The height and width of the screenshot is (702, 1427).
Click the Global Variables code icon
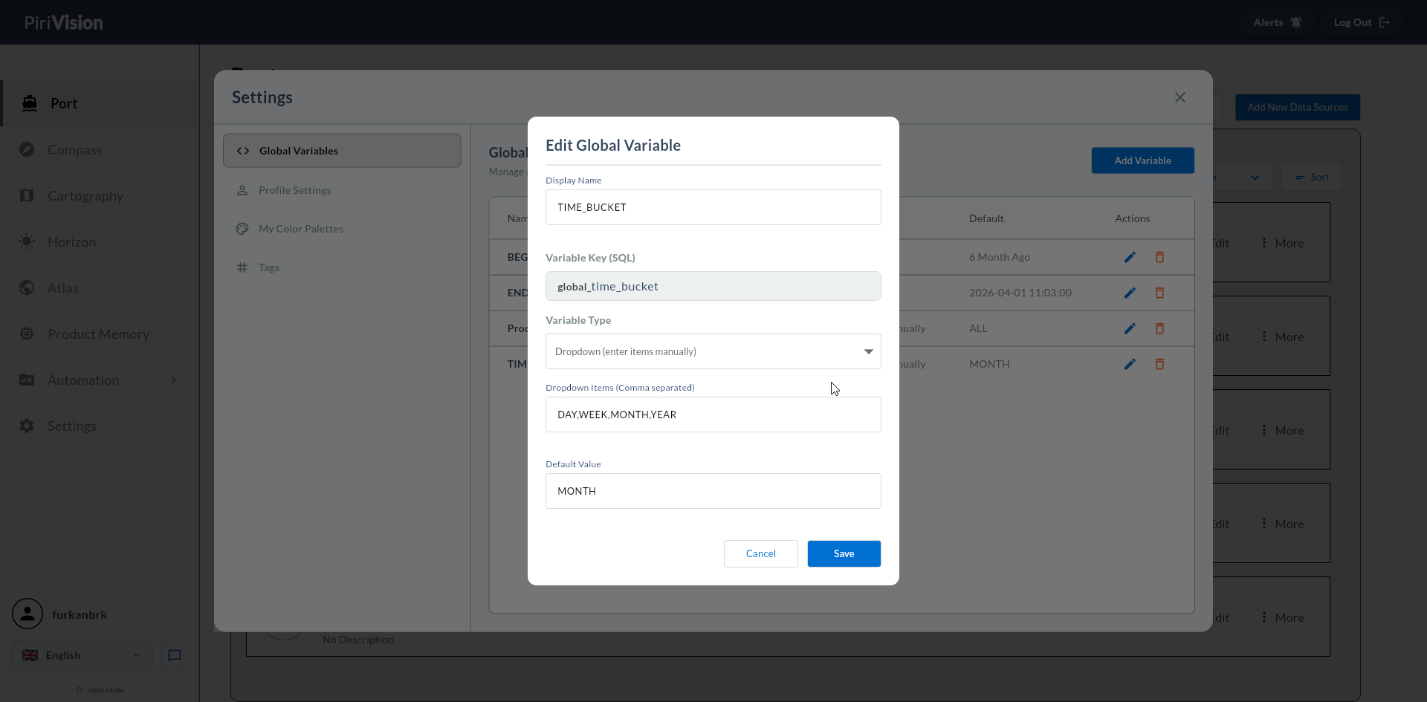[x=243, y=151]
